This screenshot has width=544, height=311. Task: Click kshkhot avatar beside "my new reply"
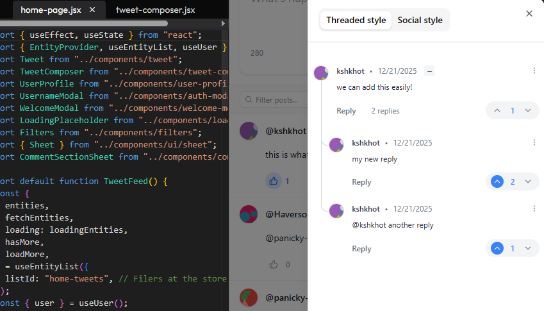pos(336,145)
